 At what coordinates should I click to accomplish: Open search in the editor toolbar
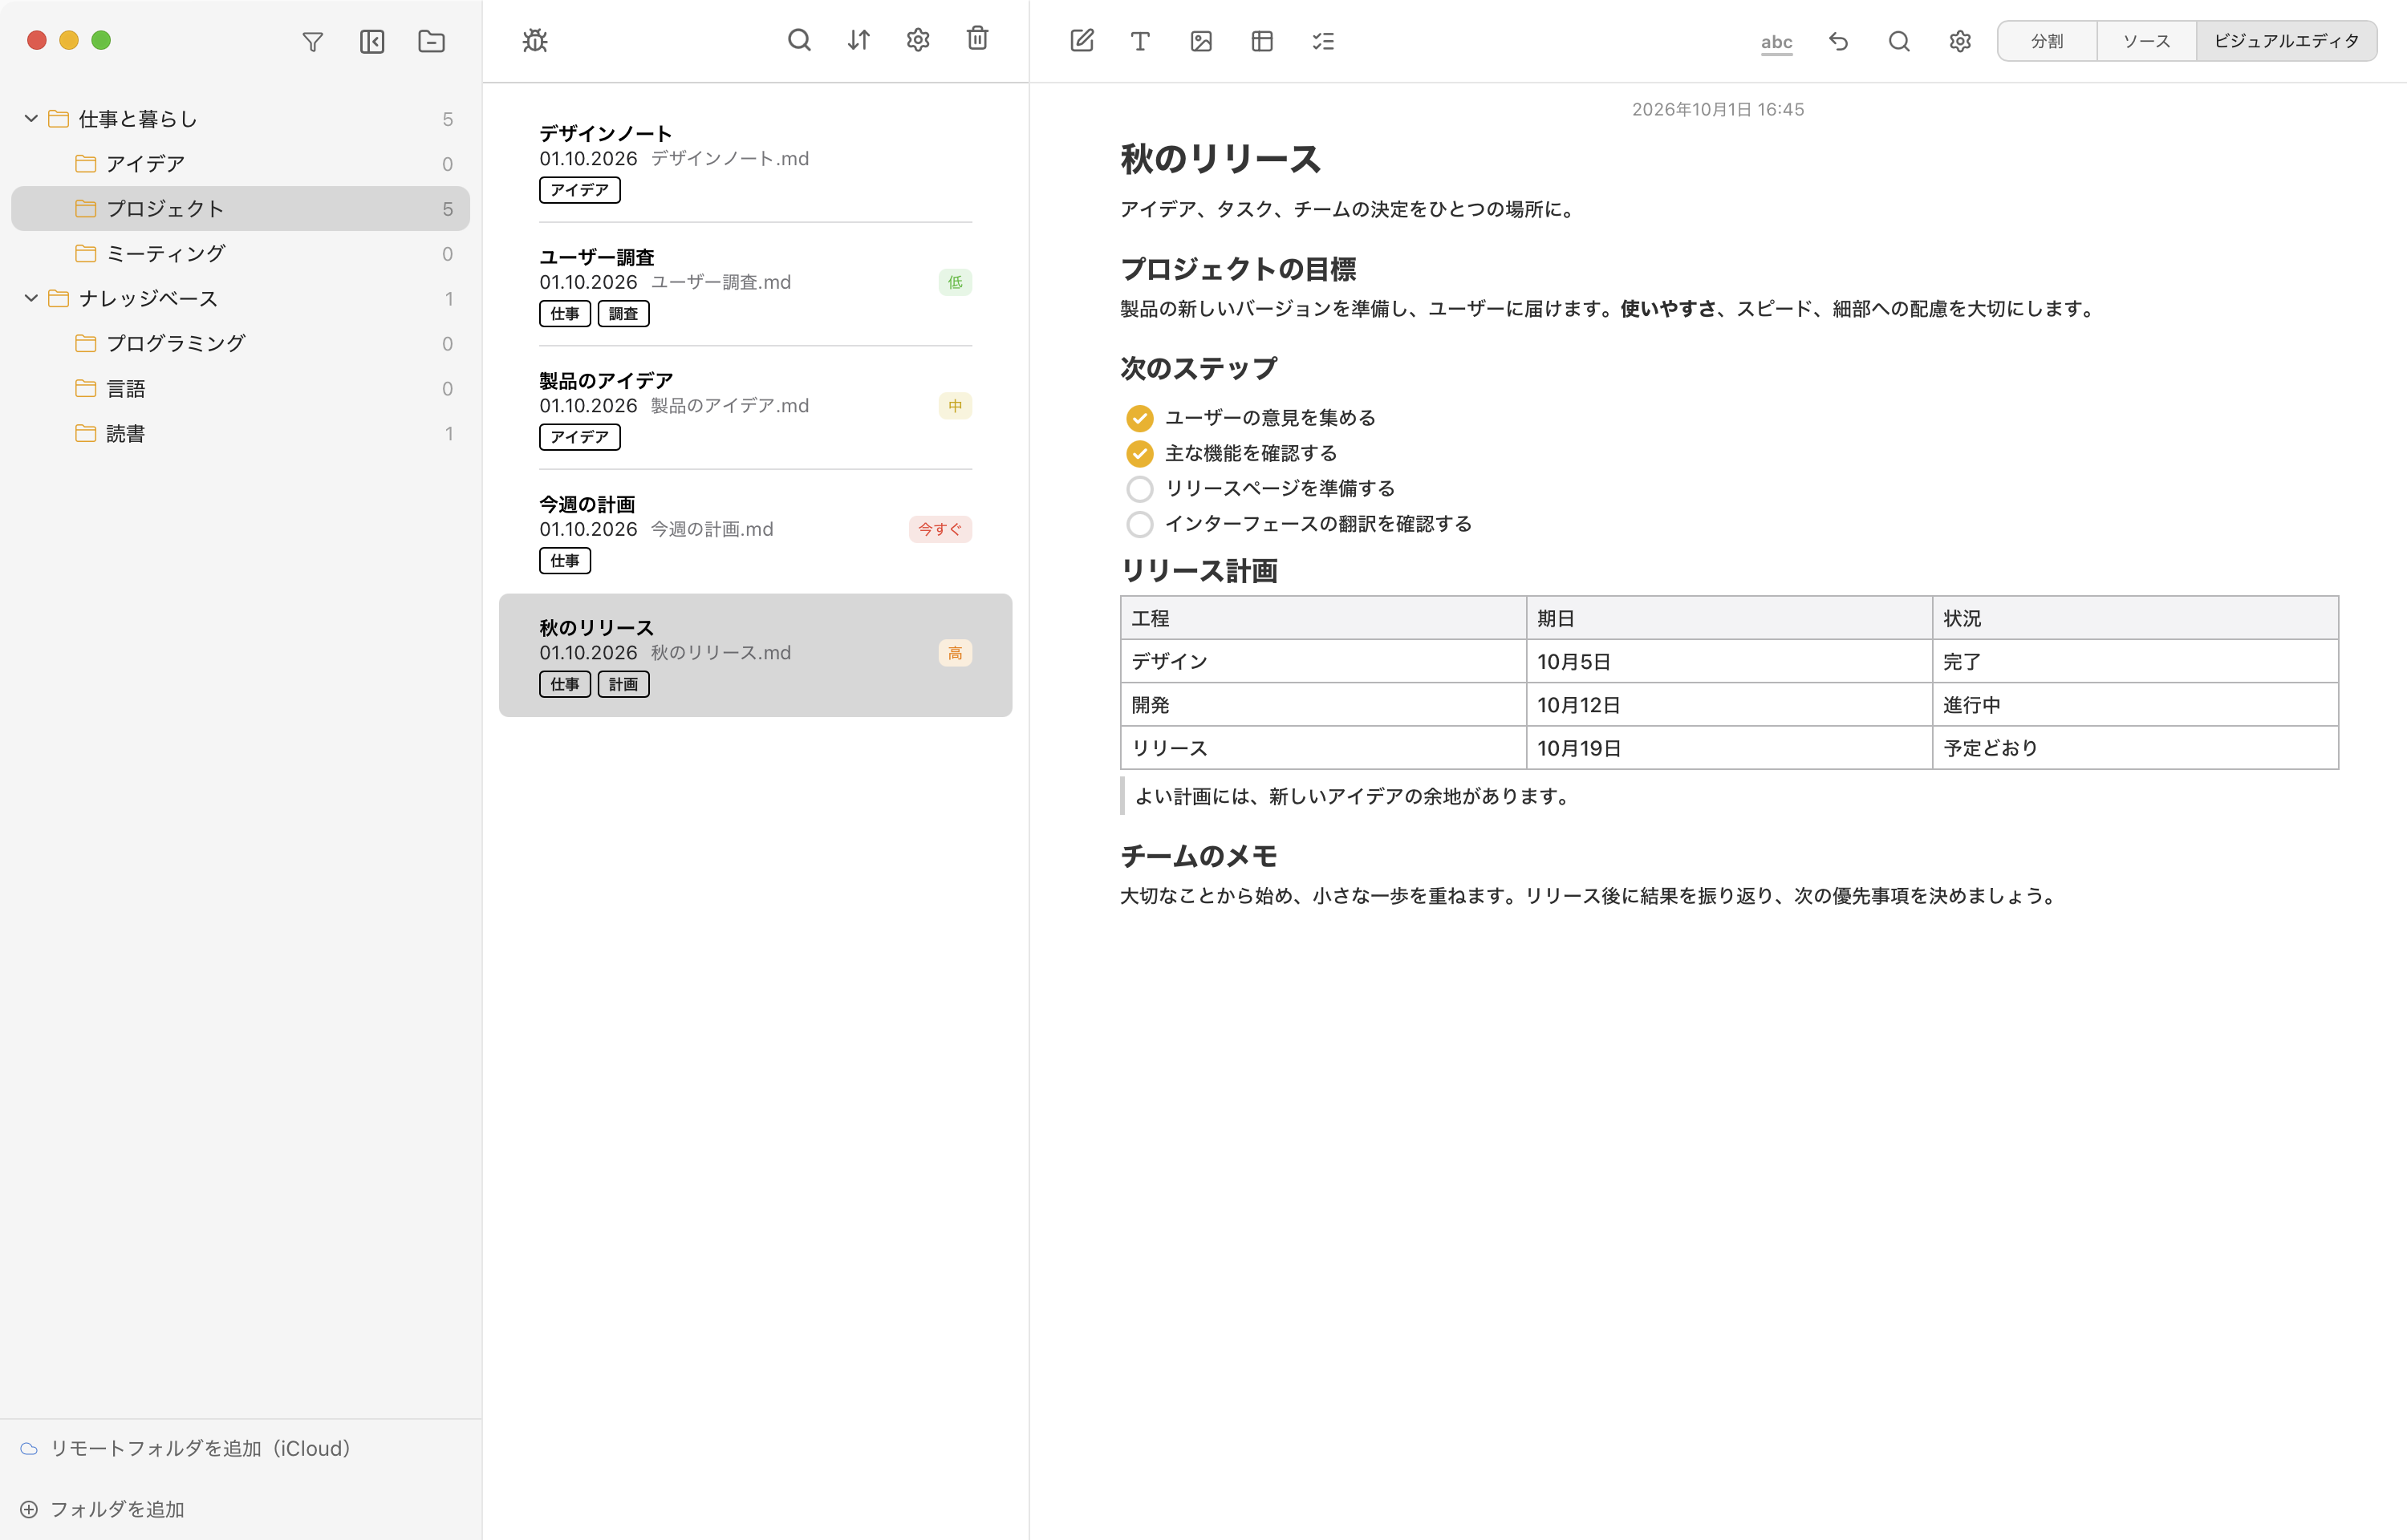1899,41
